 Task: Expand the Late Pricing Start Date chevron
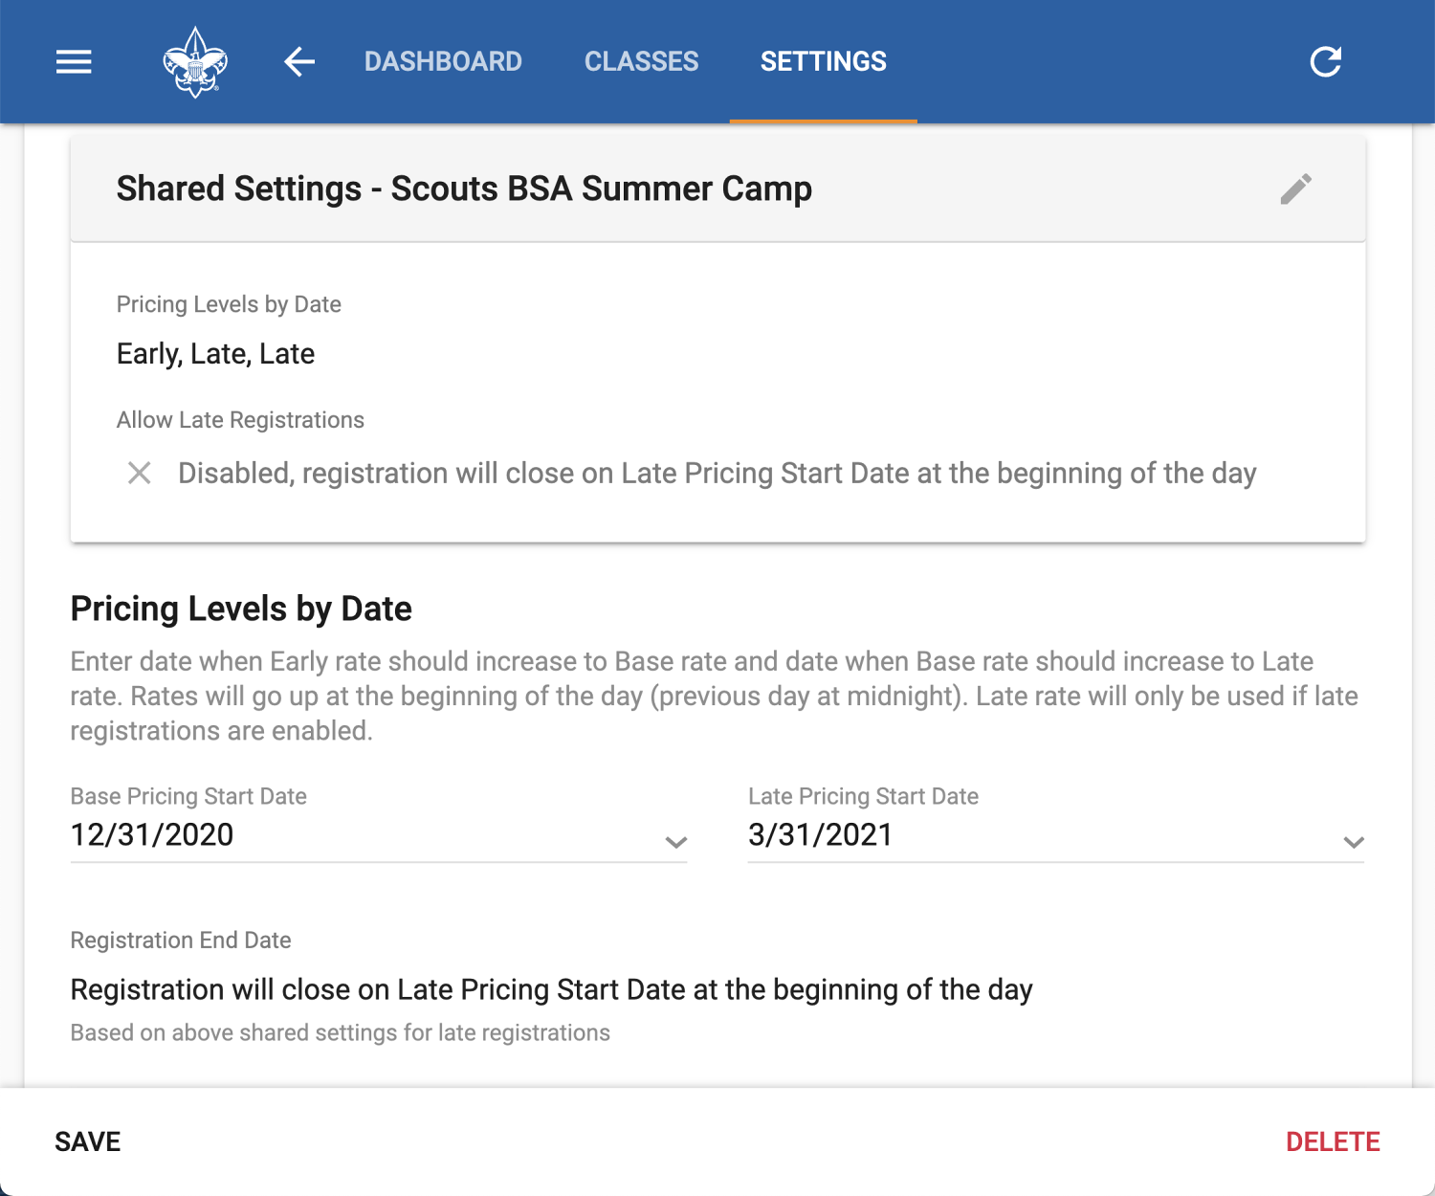tap(1353, 842)
